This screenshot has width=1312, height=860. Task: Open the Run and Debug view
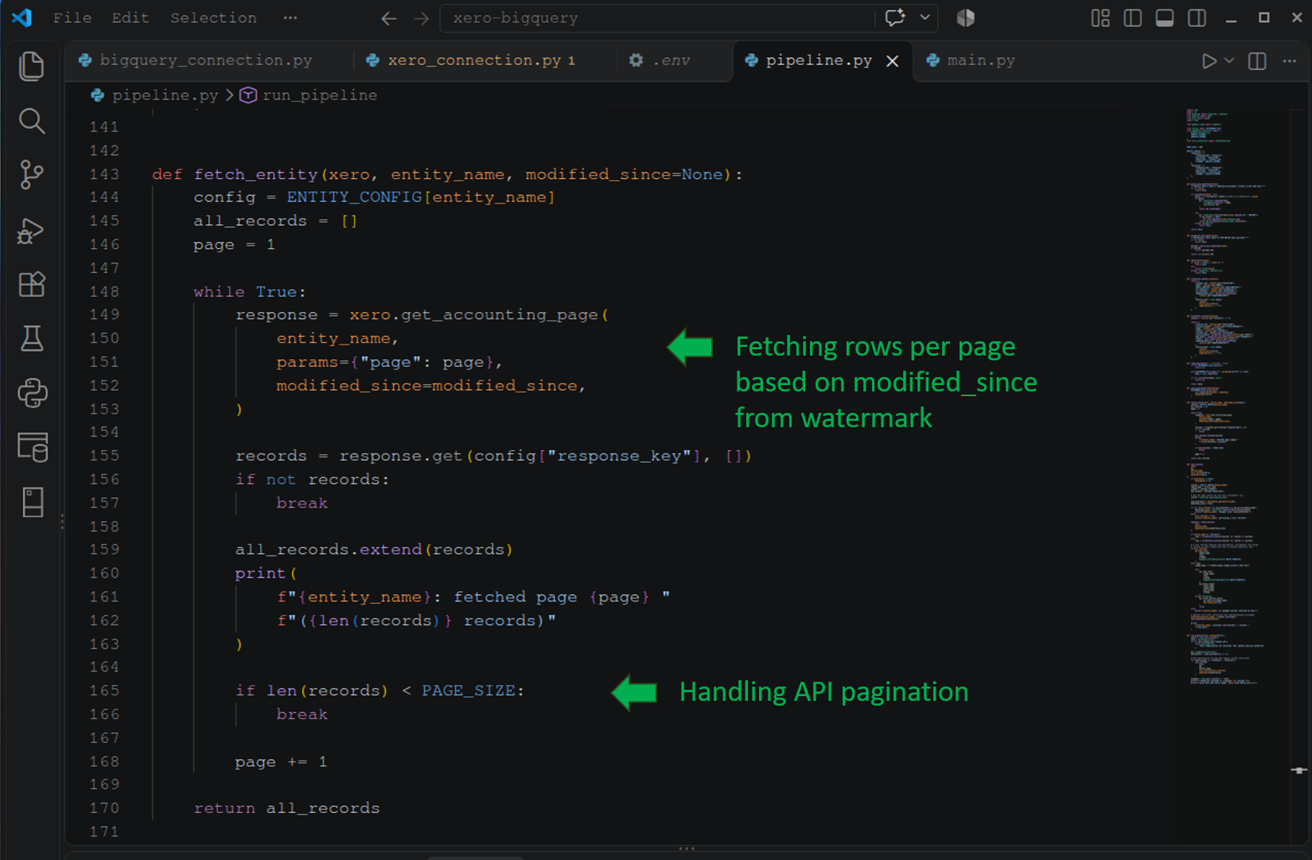pyautogui.click(x=32, y=231)
